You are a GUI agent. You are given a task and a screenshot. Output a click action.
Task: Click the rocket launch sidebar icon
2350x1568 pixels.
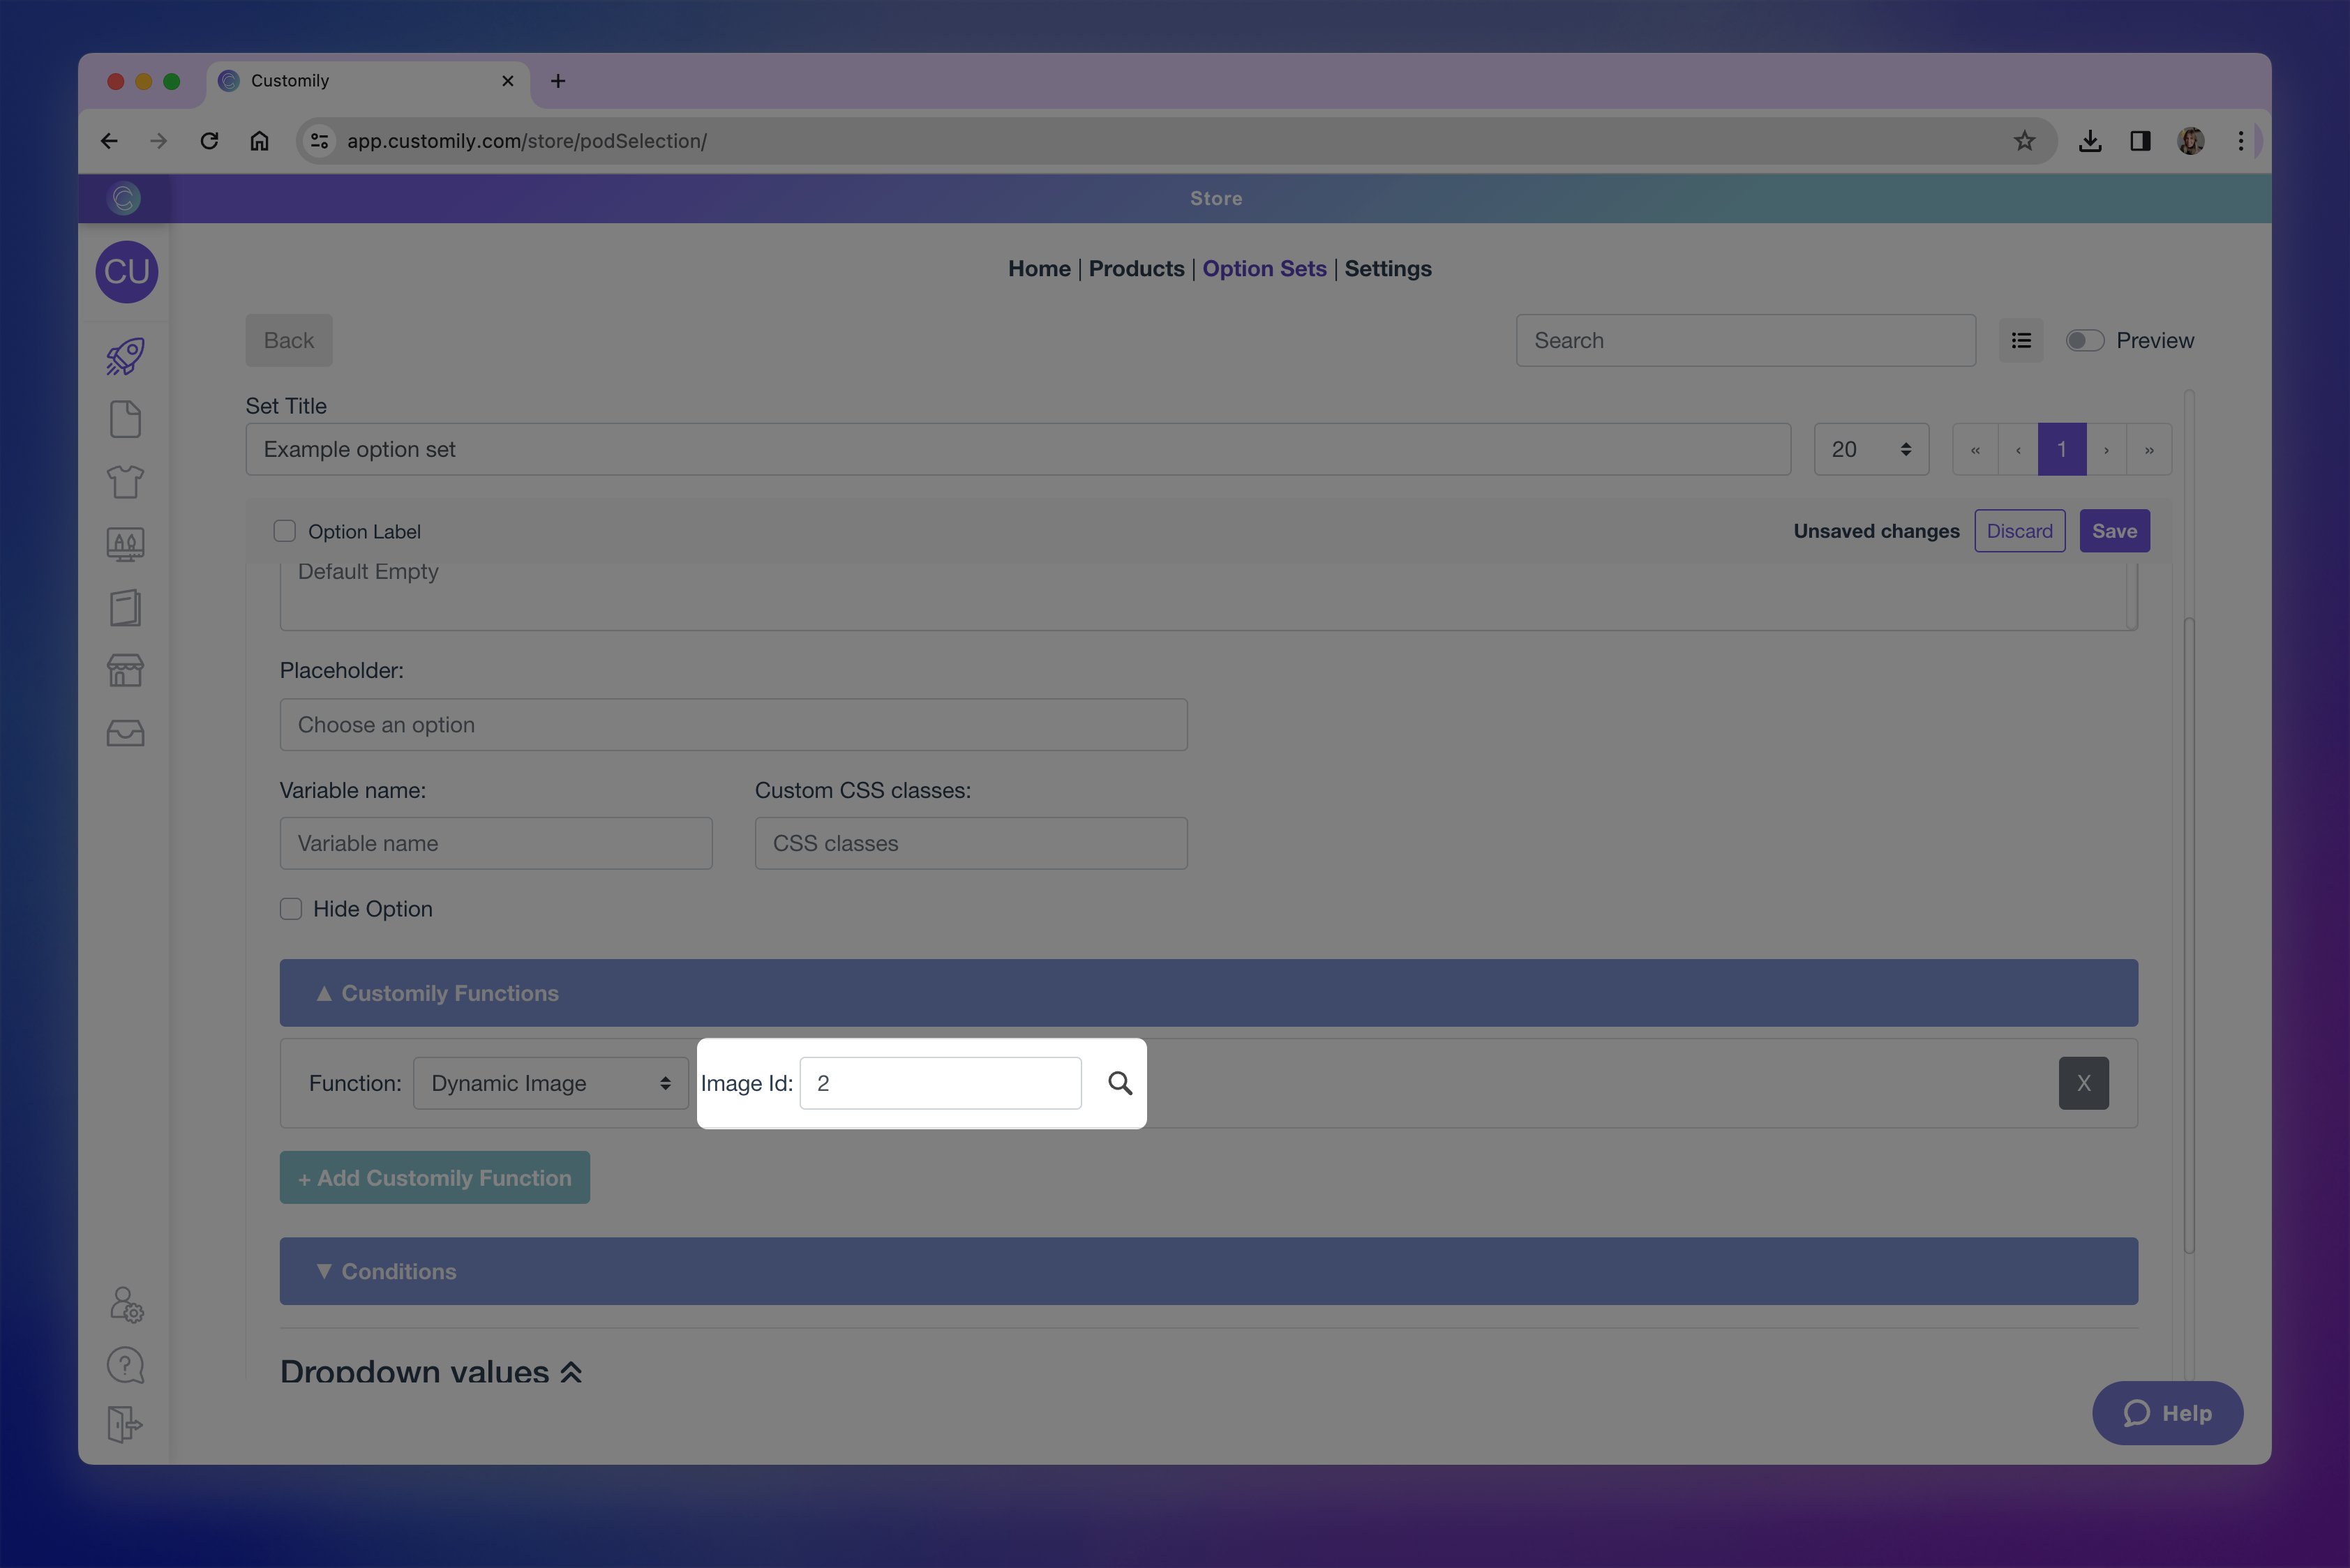pos(125,356)
